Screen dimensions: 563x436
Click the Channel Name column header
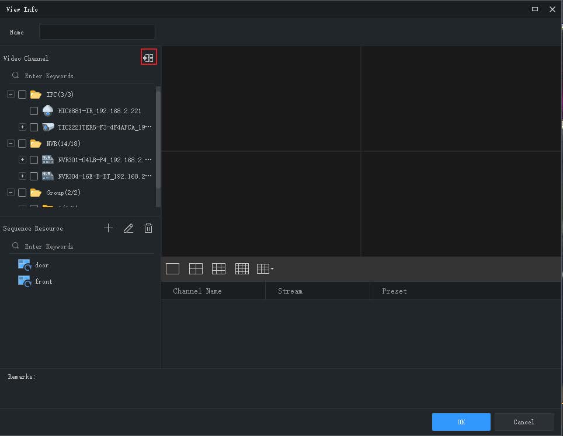tap(213, 291)
